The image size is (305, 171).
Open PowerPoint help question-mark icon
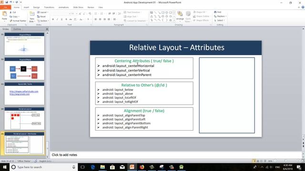pyautogui.click(x=303, y=8)
